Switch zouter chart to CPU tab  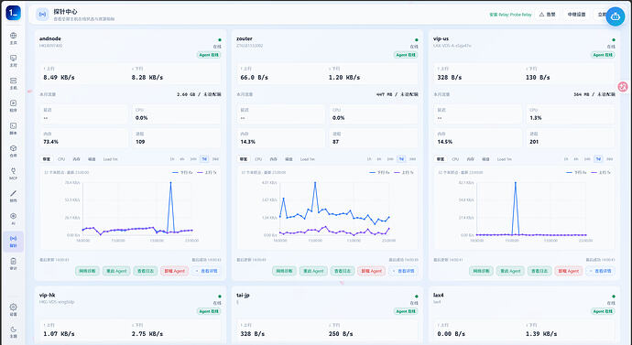(258, 159)
